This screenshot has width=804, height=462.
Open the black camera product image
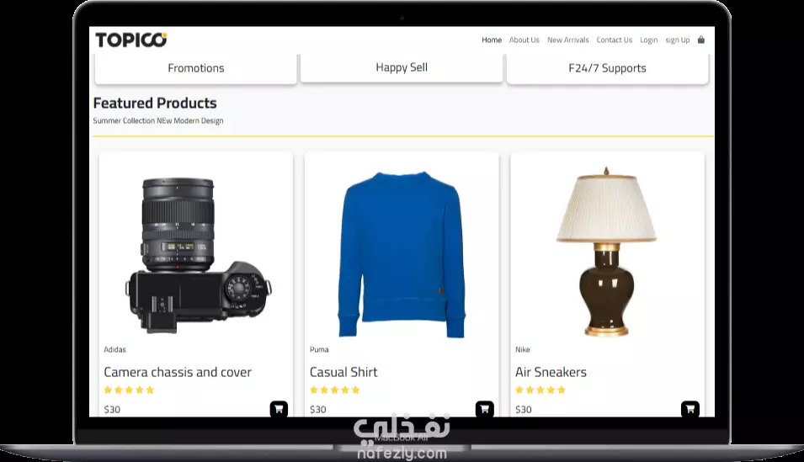pos(198,255)
